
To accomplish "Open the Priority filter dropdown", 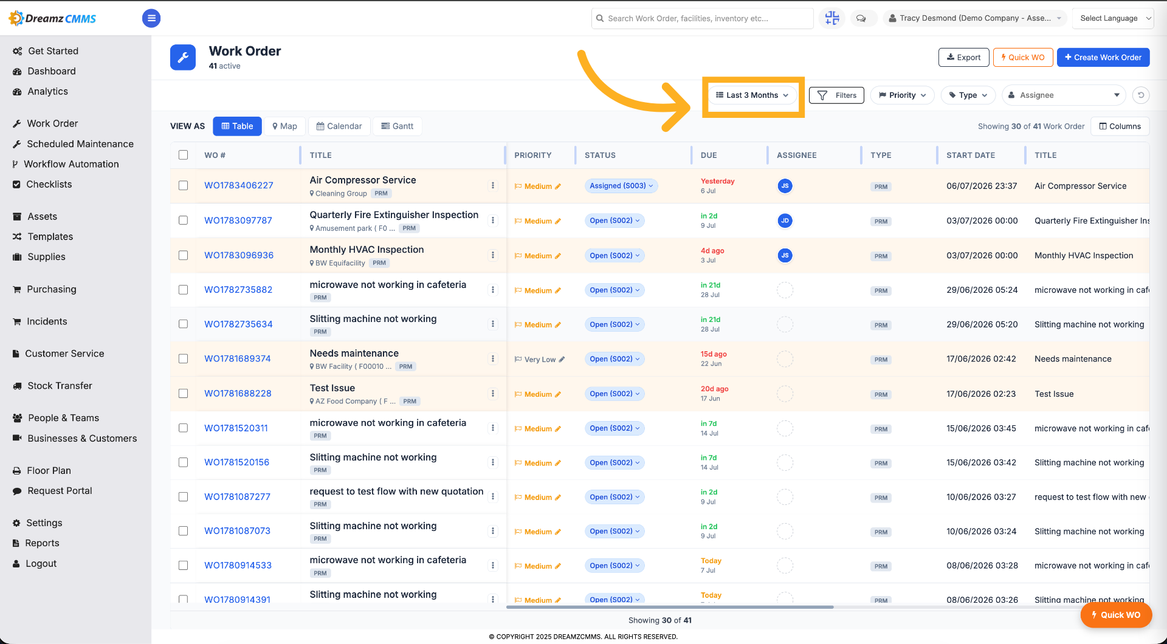I will [x=903, y=95].
